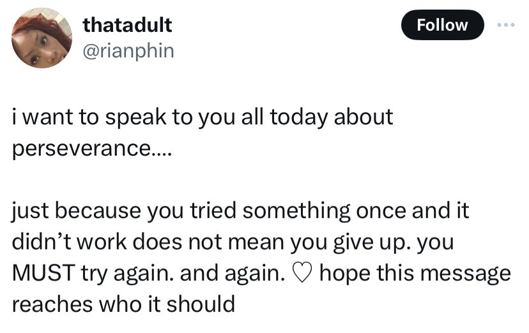
Task: Click the words 'and again.' before heart
Action: [233, 274]
